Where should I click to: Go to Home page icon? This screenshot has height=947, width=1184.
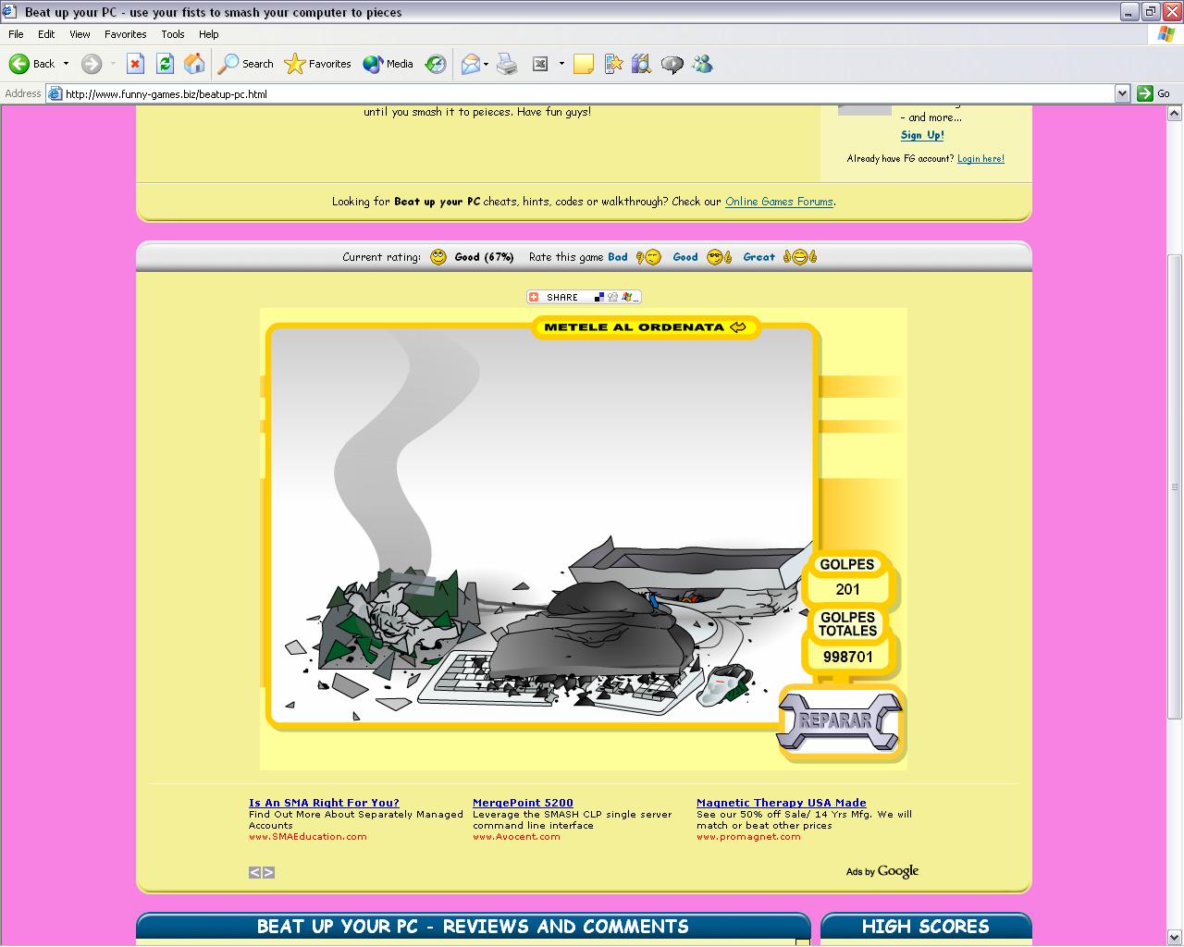(x=194, y=64)
